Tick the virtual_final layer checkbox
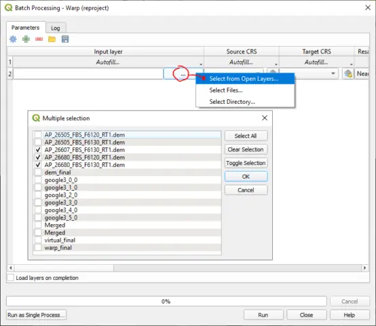 tap(38, 240)
